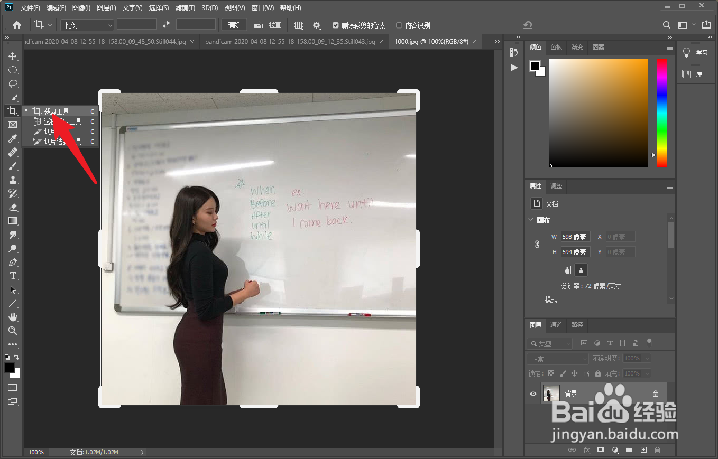Select the Zoom tool

click(13, 331)
